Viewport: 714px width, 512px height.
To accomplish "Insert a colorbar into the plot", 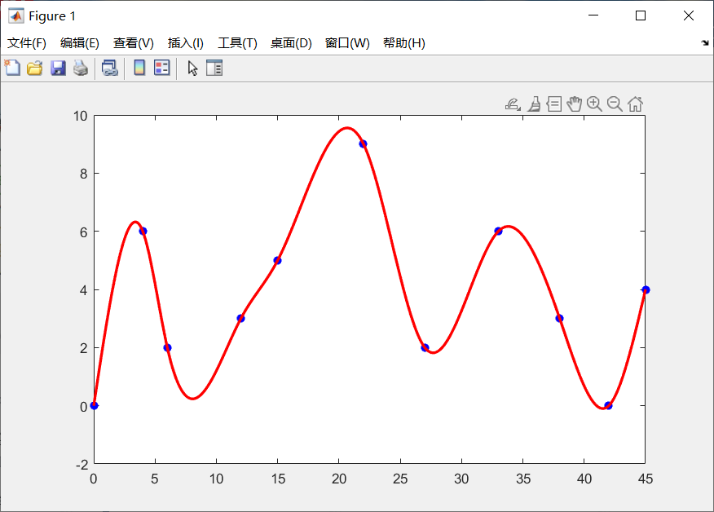I will pos(139,68).
